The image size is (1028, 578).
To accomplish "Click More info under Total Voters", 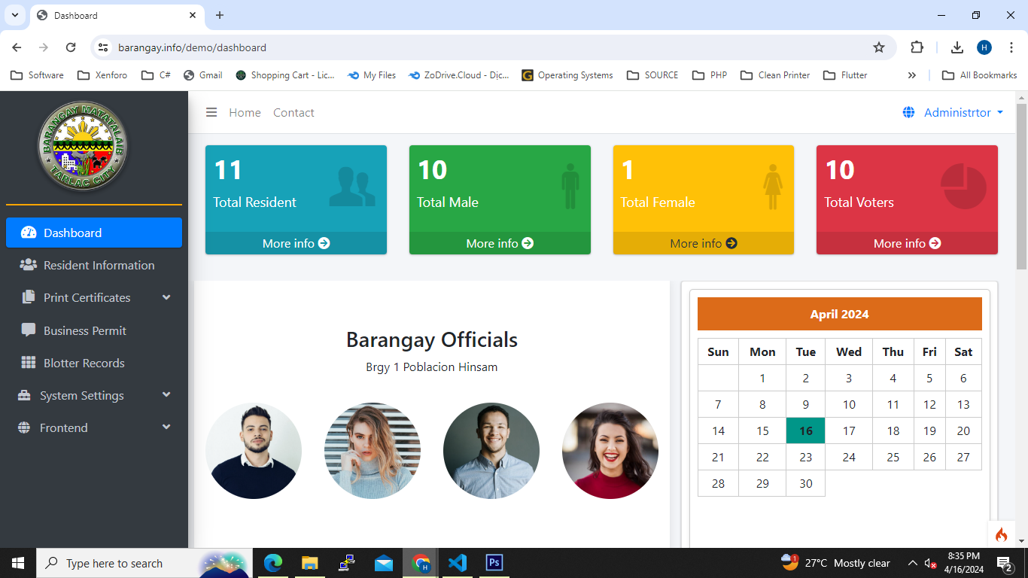I will click(x=907, y=243).
